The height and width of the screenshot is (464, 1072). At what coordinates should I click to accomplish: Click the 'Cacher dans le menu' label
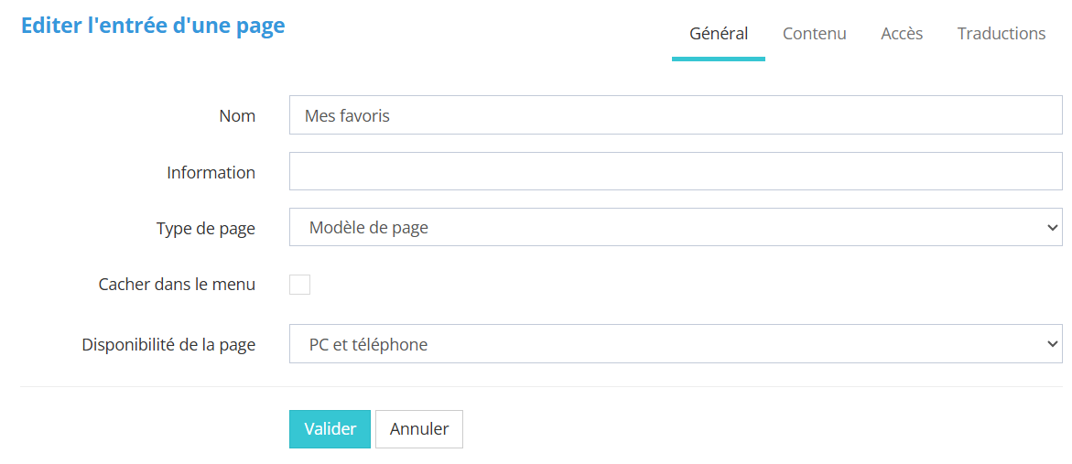pos(177,285)
